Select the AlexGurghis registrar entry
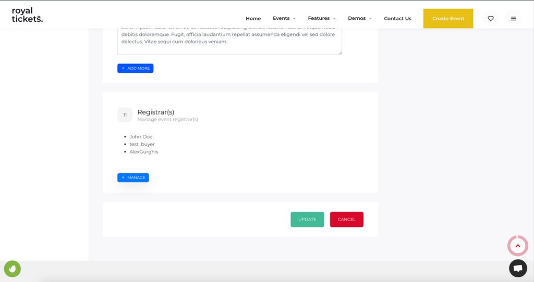534x282 pixels. click(144, 151)
